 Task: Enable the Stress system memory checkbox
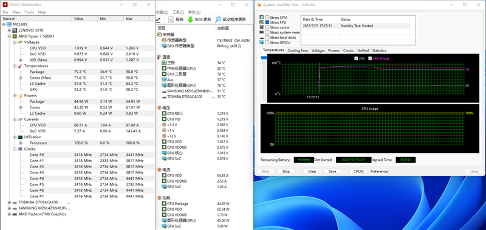[267, 32]
